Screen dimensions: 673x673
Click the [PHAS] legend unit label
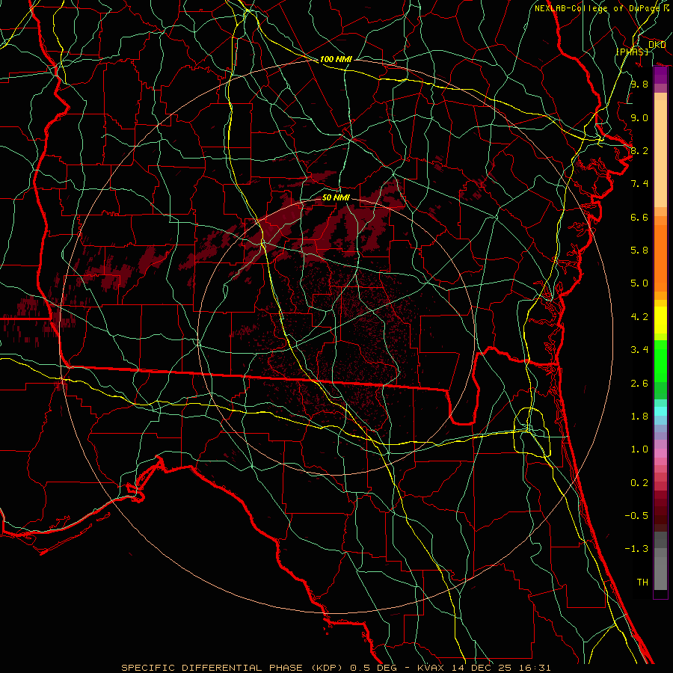[632, 52]
